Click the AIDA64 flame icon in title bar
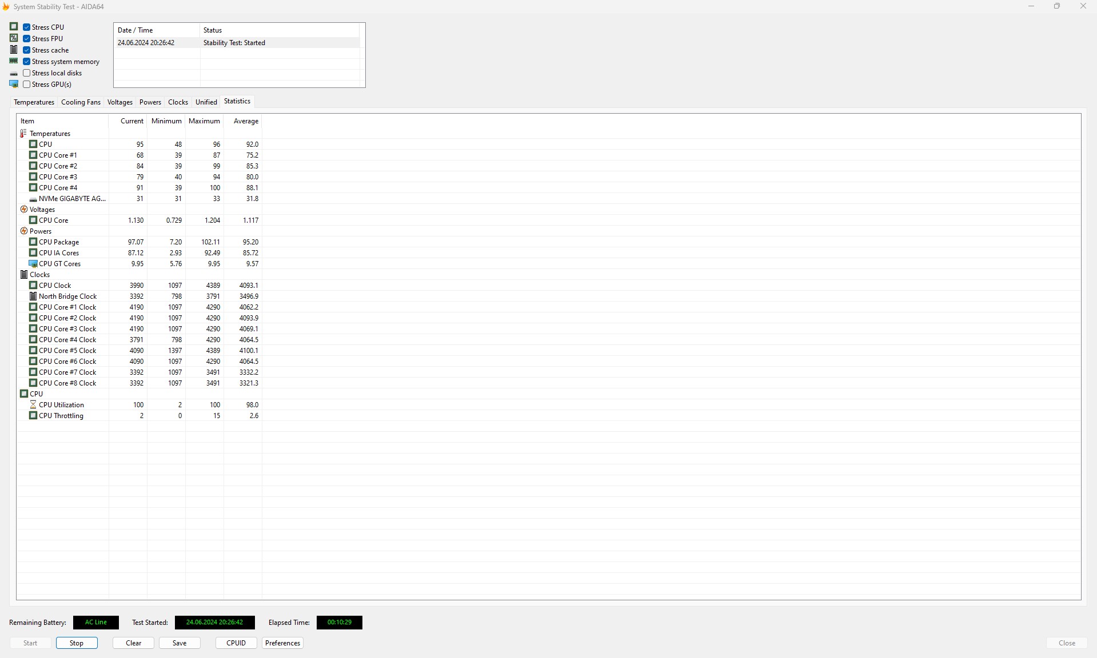The width and height of the screenshot is (1097, 658). coord(6,6)
